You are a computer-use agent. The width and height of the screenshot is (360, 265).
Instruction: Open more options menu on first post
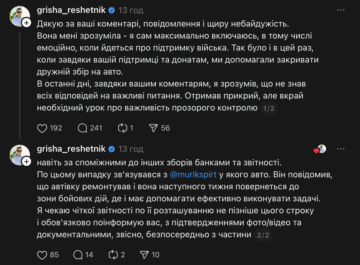tap(341, 10)
